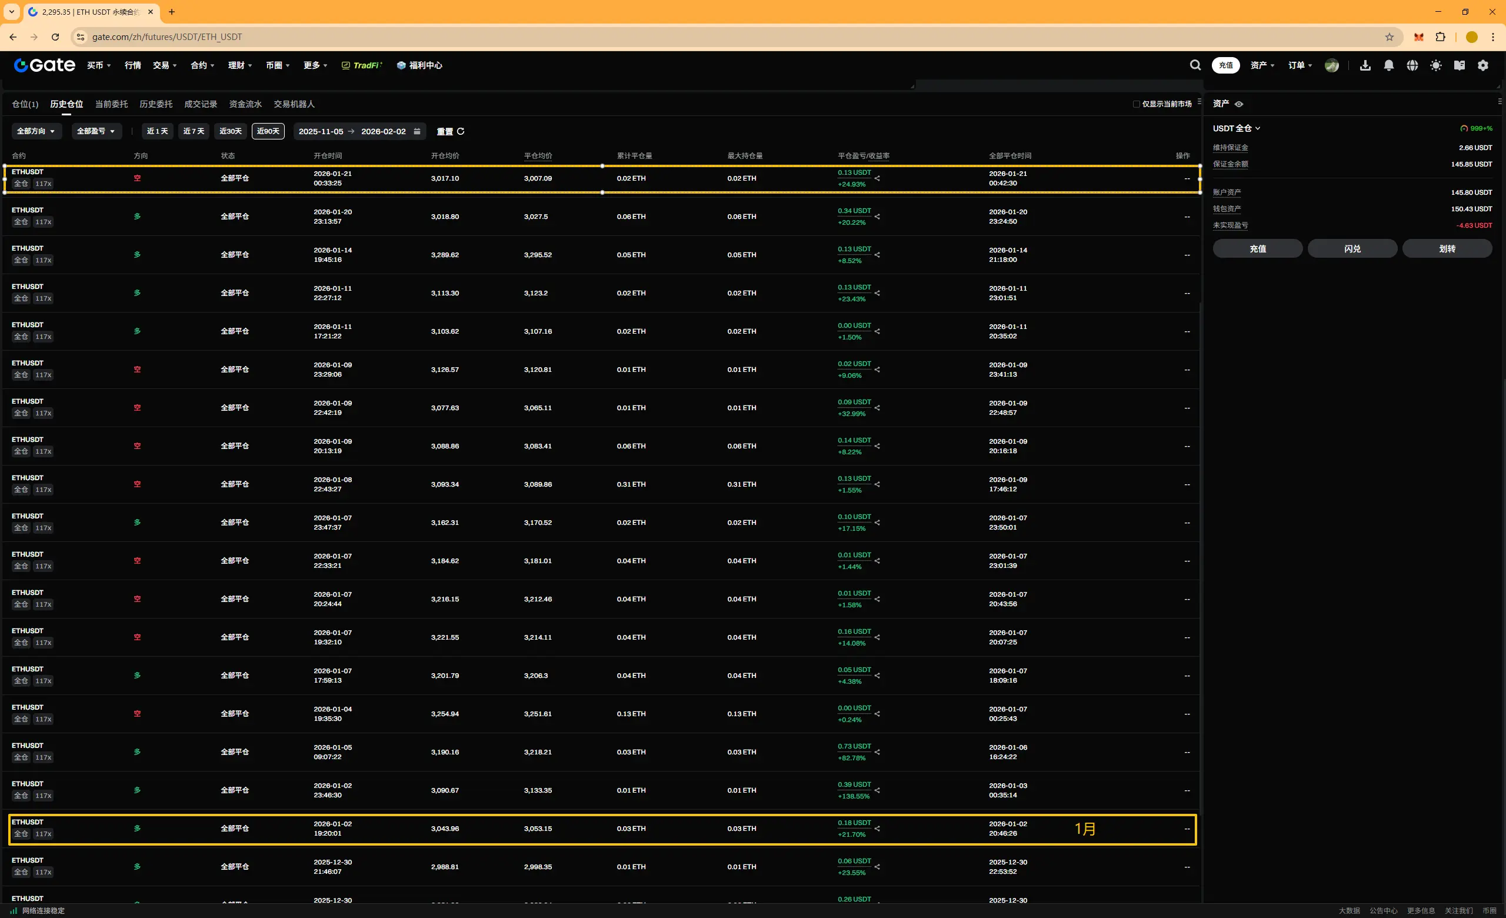Image resolution: width=1506 pixels, height=918 pixels.
Task: Open the notifications bell
Action: [1389, 65]
